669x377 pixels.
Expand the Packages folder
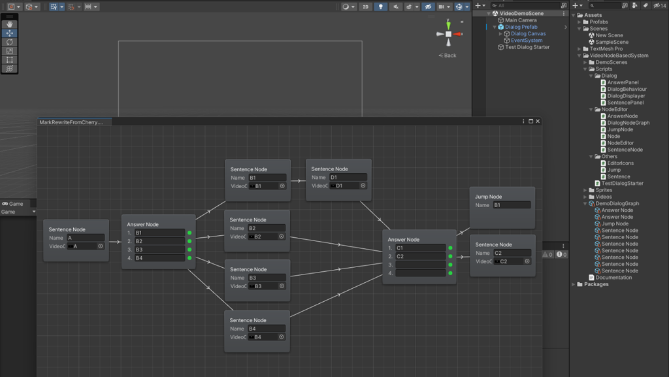click(574, 285)
